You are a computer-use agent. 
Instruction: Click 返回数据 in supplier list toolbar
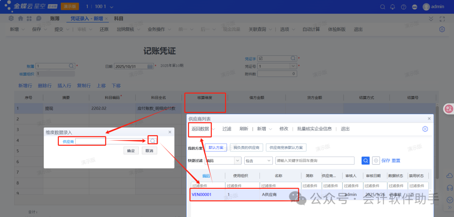[200, 129]
